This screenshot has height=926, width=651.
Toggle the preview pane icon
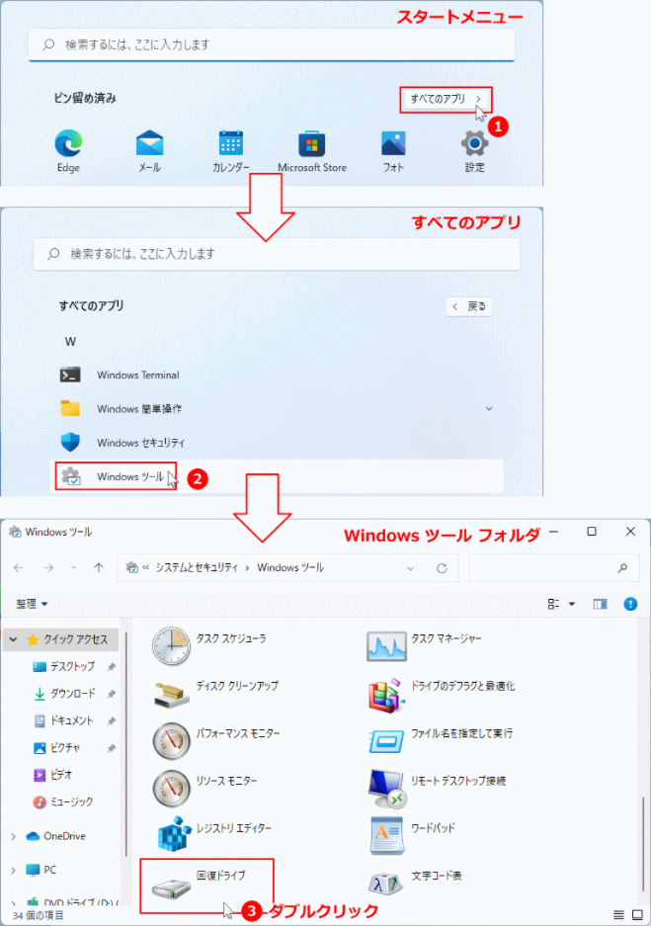pyautogui.click(x=601, y=604)
